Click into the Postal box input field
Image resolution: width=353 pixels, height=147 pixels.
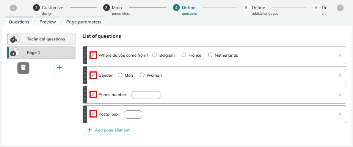[133, 115]
